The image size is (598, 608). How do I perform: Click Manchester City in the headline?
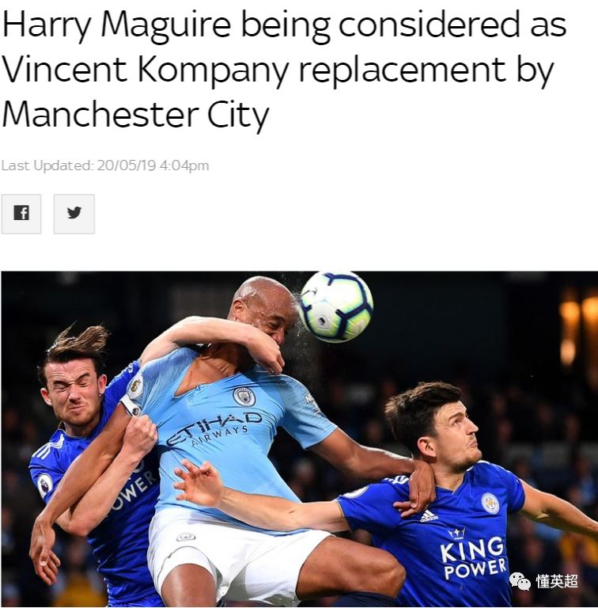coord(135,116)
